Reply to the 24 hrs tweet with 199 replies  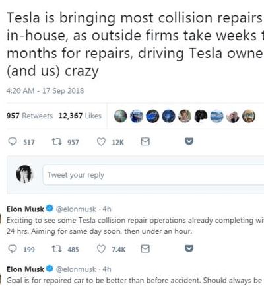click(x=13, y=249)
